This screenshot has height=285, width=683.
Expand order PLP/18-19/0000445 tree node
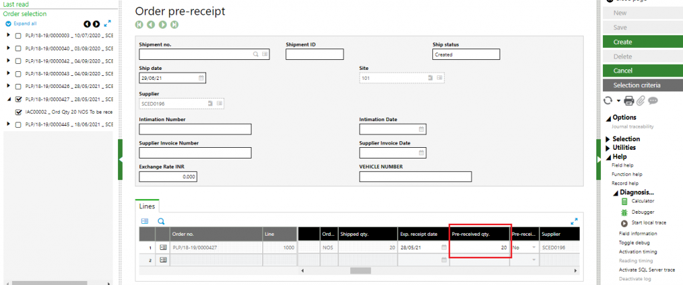[8, 125]
